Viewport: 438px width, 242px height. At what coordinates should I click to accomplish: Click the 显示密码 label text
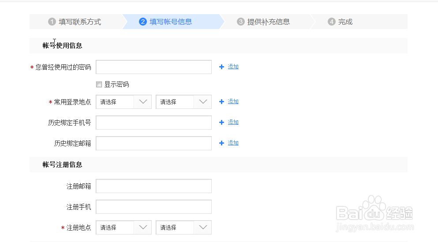[116, 84]
